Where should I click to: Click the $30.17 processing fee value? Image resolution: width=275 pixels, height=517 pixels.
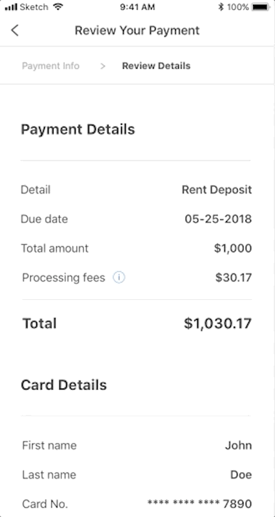click(234, 278)
